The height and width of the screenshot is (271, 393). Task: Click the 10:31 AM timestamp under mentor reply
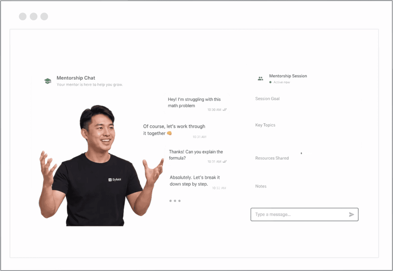(x=199, y=137)
